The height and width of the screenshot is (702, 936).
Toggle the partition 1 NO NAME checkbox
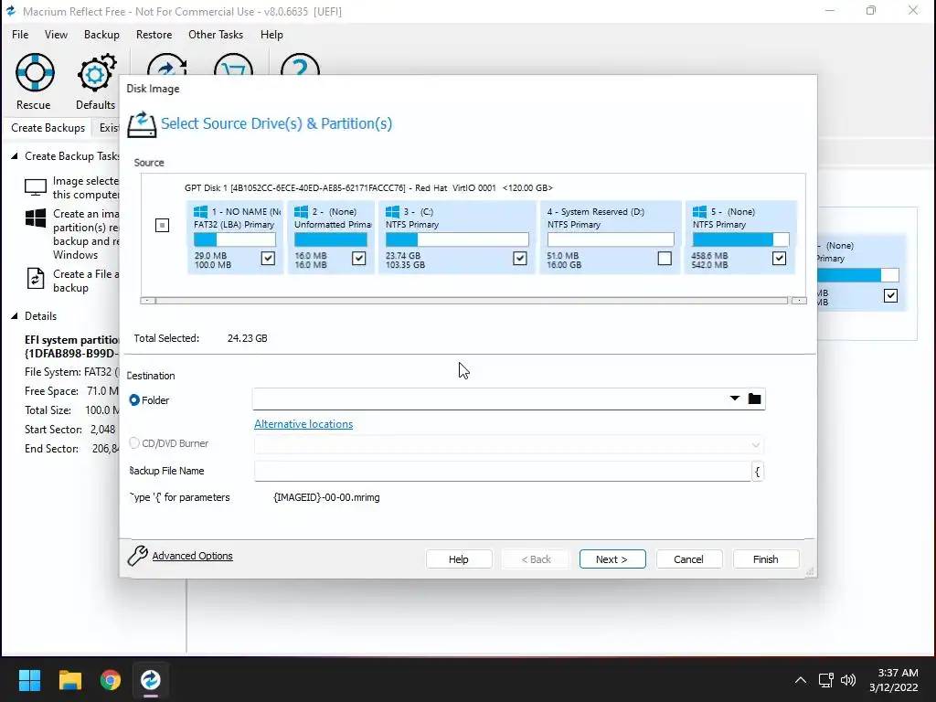(x=268, y=258)
